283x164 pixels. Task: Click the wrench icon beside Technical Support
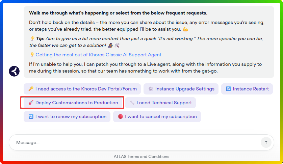132,103
